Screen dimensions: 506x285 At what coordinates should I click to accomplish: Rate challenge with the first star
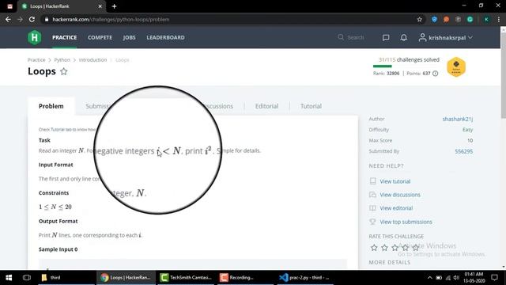374,248
